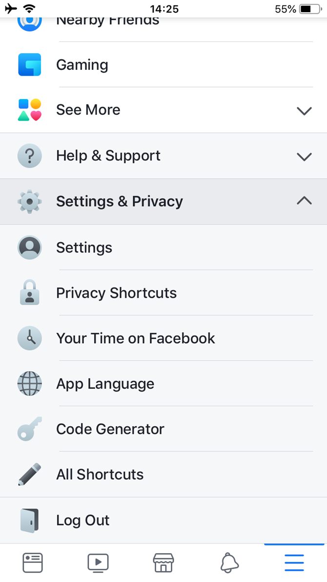Viewport: 327px width, 582px height.
Task: Tap the All Shortcuts pencil icon
Action: [x=29, y=474]
